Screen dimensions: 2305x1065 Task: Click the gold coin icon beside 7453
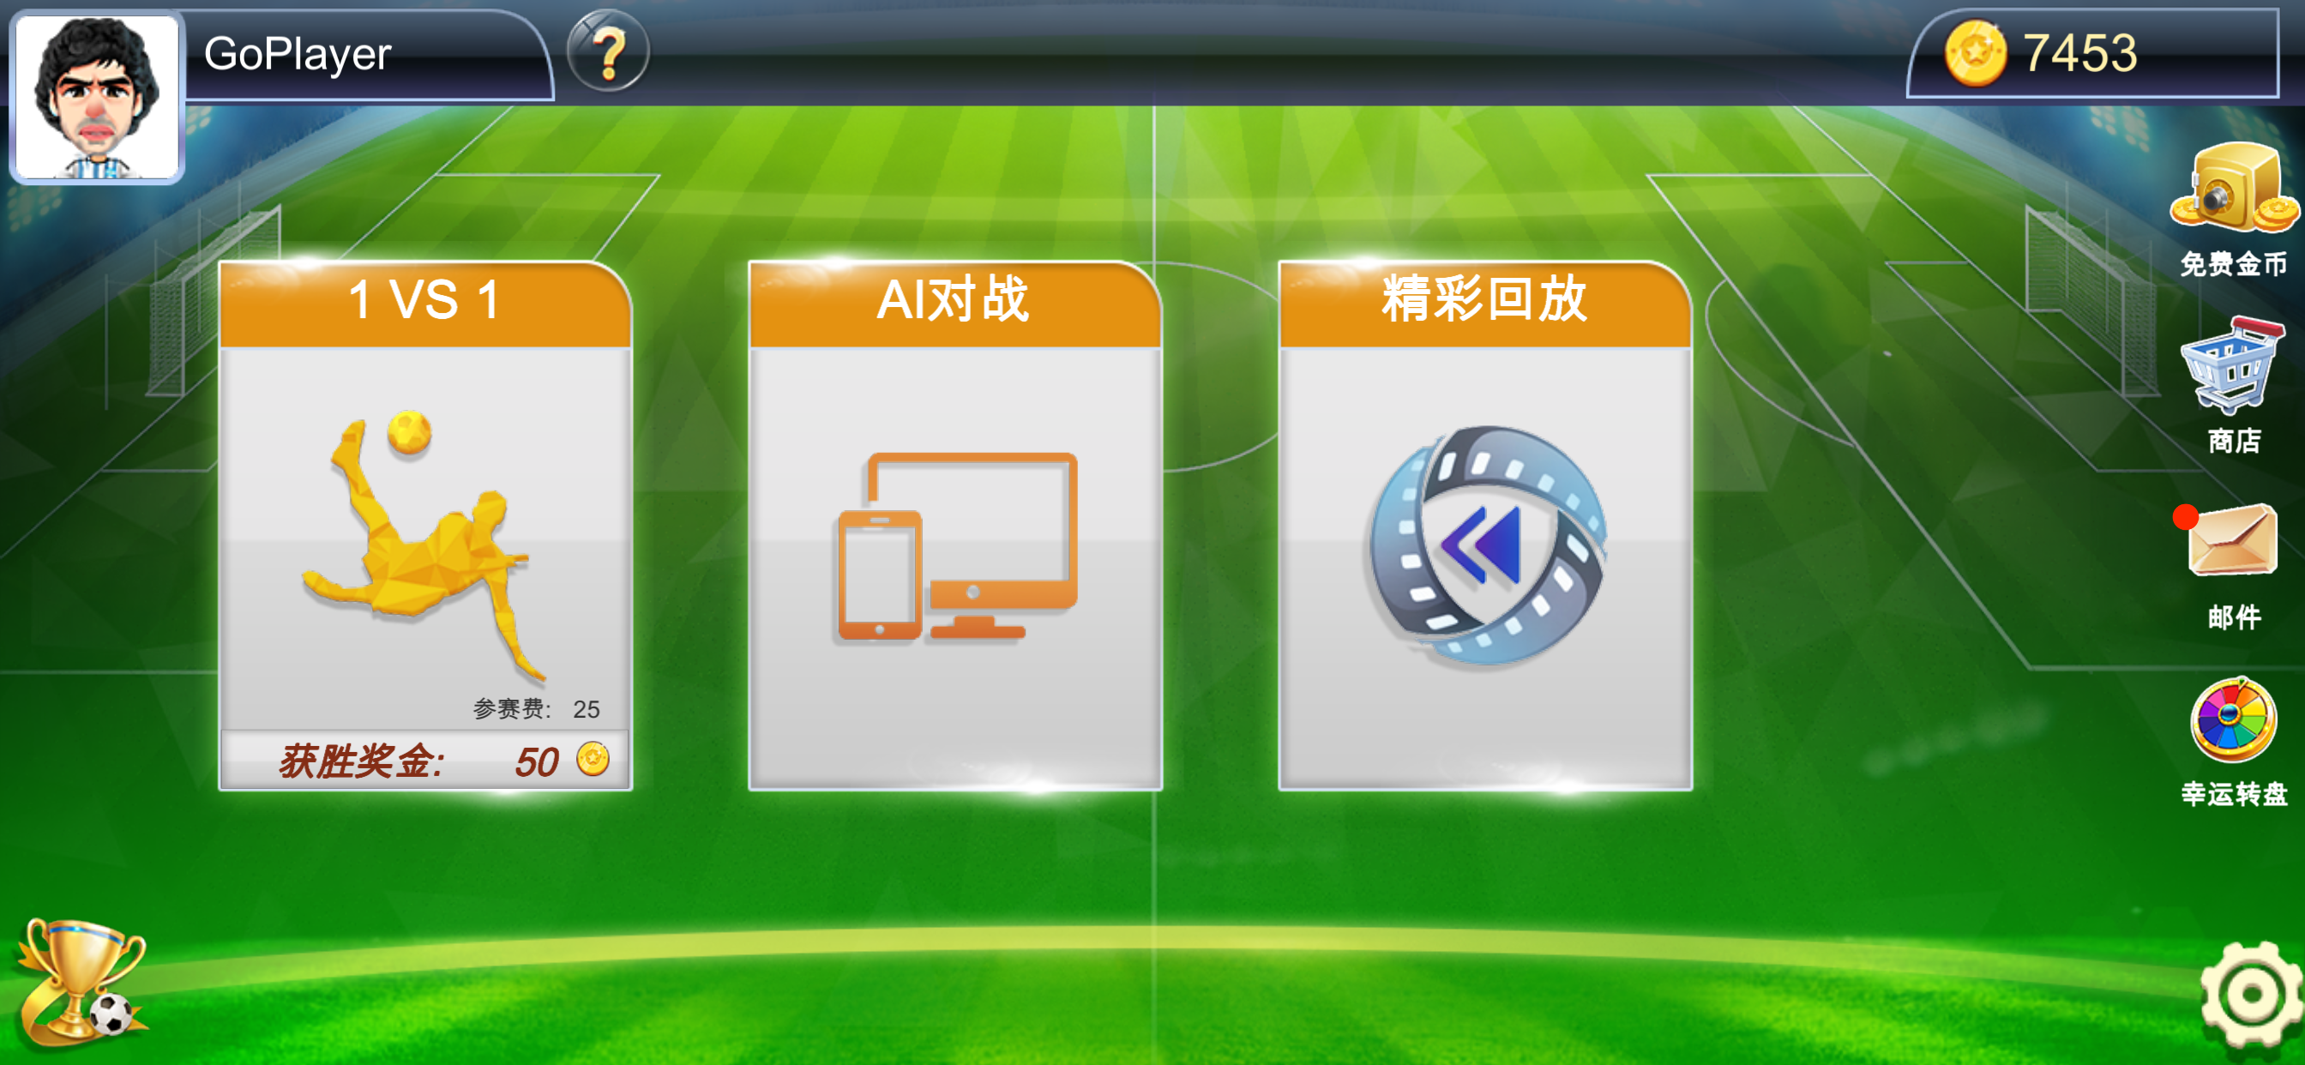point(1975,54)
